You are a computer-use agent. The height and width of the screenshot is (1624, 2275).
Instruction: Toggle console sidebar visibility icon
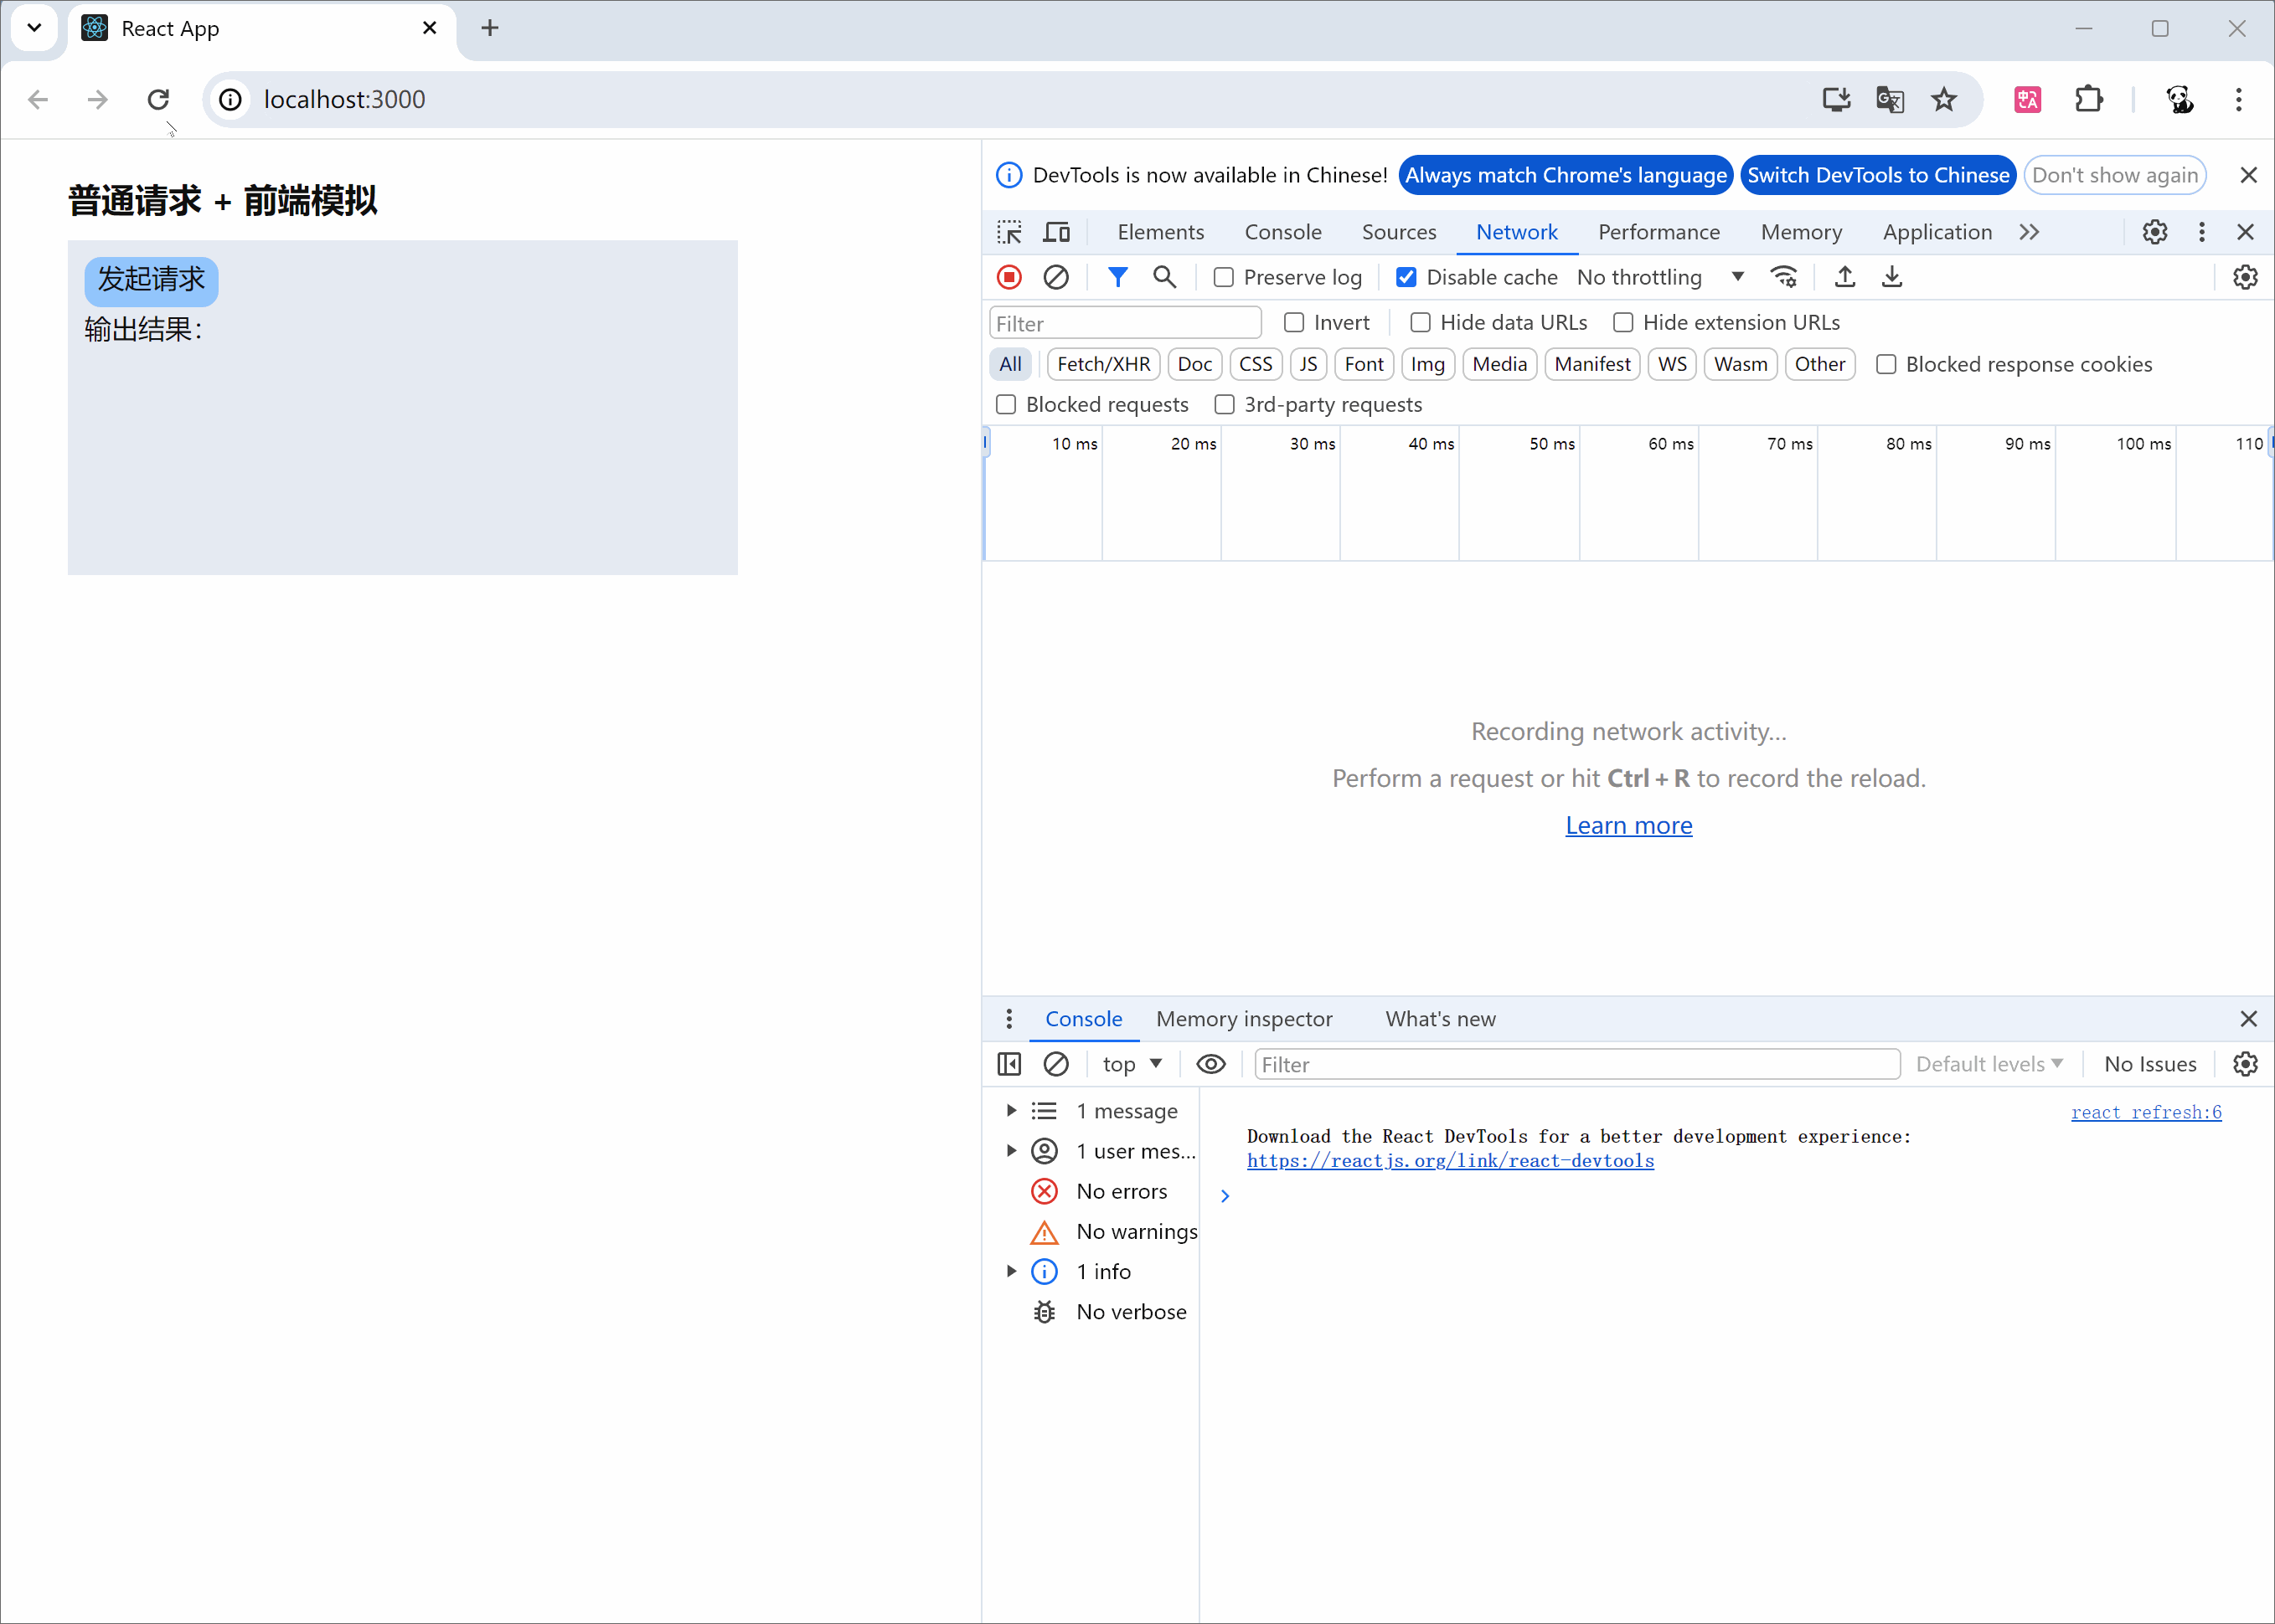[x=1009, y=1064]
